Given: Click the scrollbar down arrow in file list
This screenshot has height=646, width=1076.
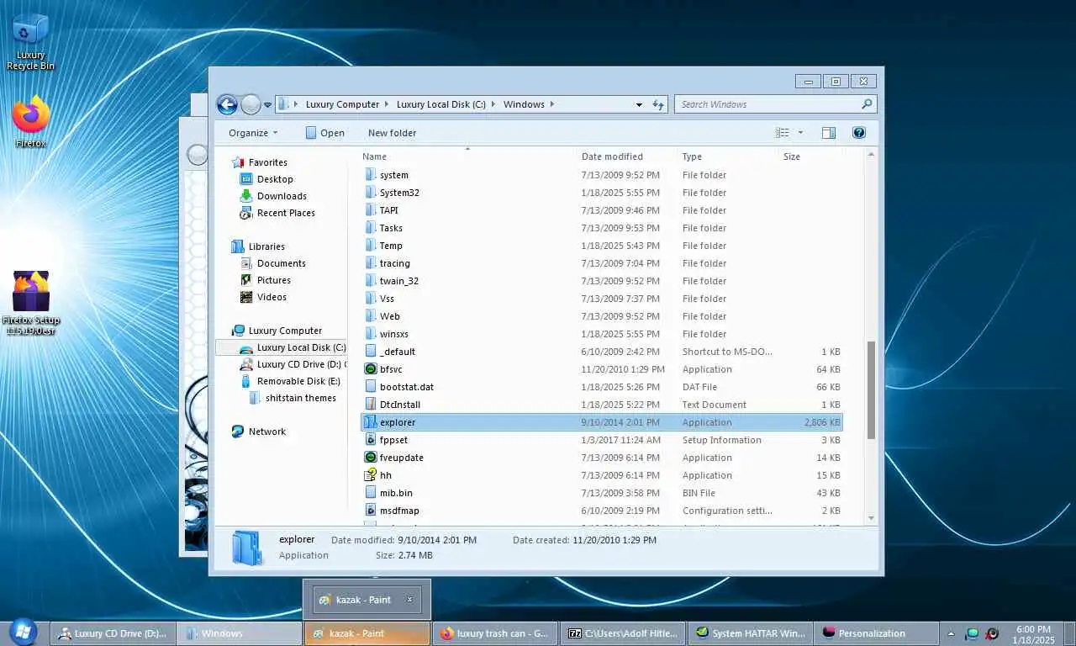Looking at the screenshot, I should click(871, 518).
